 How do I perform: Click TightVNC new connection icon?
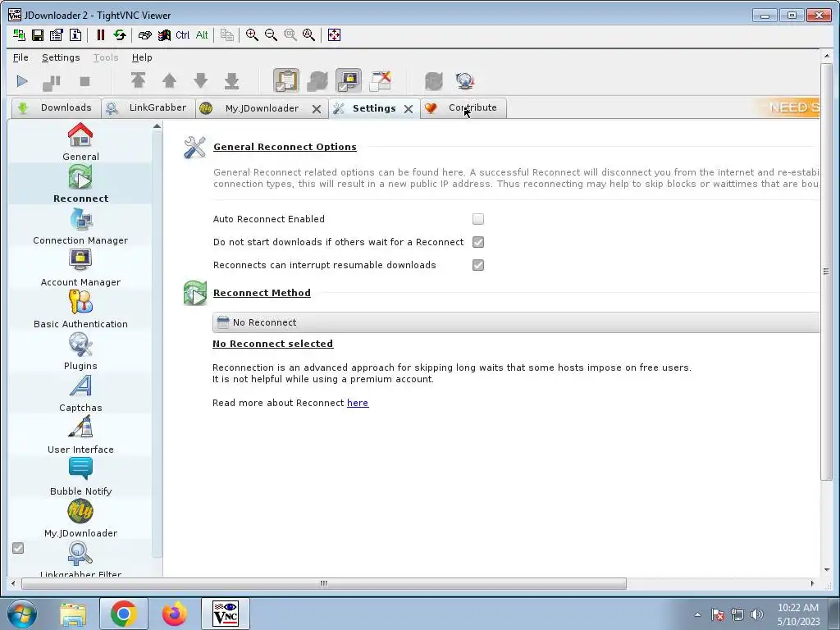(19, 35)
